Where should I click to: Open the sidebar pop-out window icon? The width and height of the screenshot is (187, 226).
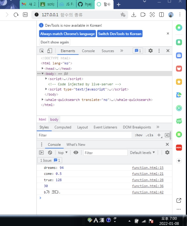coord(179,200)
